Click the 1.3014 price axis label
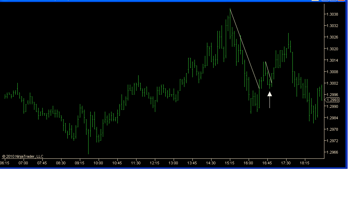348x208 pixels. pyautogui.click(x=332, y=60)
